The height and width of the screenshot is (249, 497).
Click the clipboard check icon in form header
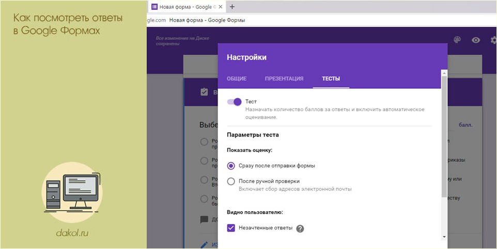point(204,92)
